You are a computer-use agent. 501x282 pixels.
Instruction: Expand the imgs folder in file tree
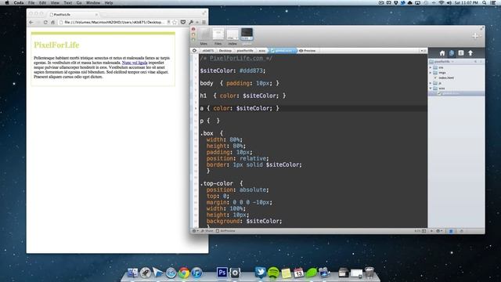click(431, 73)
